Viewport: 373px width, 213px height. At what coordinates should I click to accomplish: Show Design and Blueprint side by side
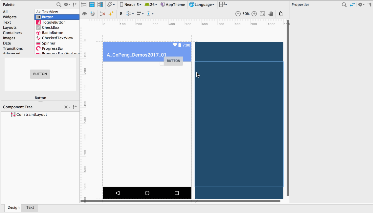100,5
